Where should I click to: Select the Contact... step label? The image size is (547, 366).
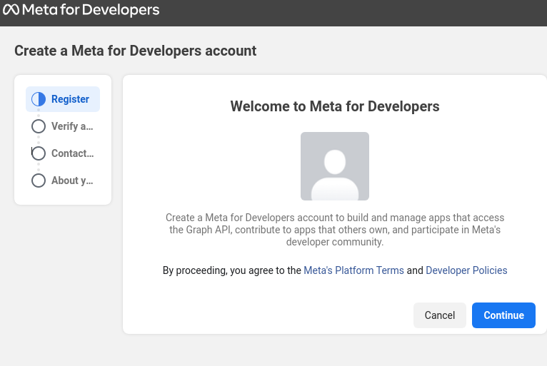73,153
